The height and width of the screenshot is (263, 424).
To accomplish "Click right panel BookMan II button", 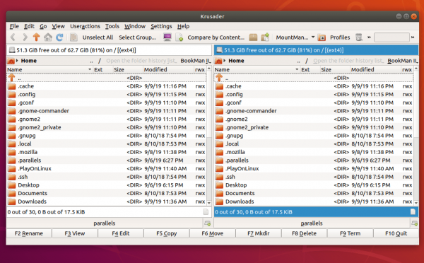I will (403, 61).
